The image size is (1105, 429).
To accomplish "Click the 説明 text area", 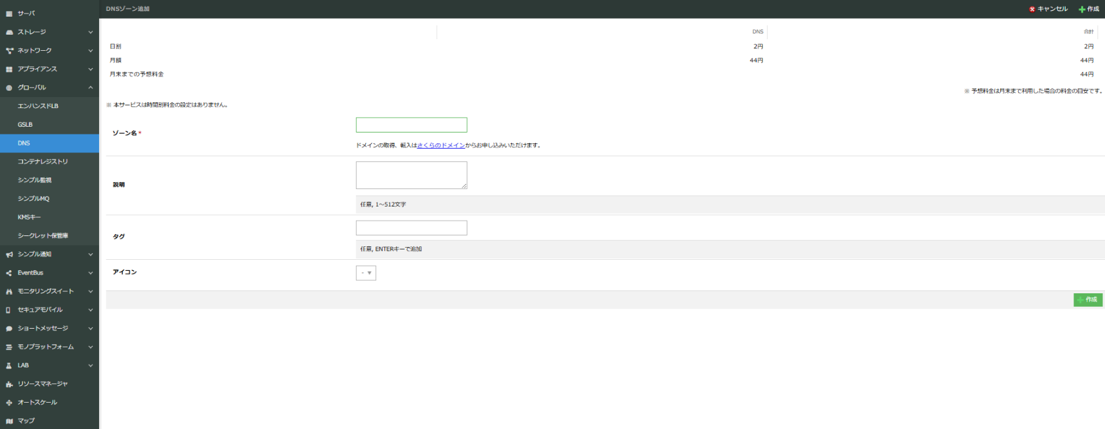I will pyautogui.click(x=411, y=175).
